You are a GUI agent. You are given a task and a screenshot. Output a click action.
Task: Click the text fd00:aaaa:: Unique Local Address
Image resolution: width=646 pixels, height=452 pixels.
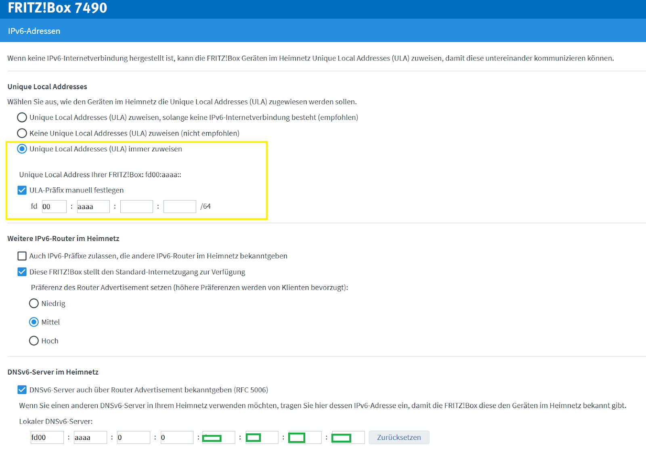(163, 175)
